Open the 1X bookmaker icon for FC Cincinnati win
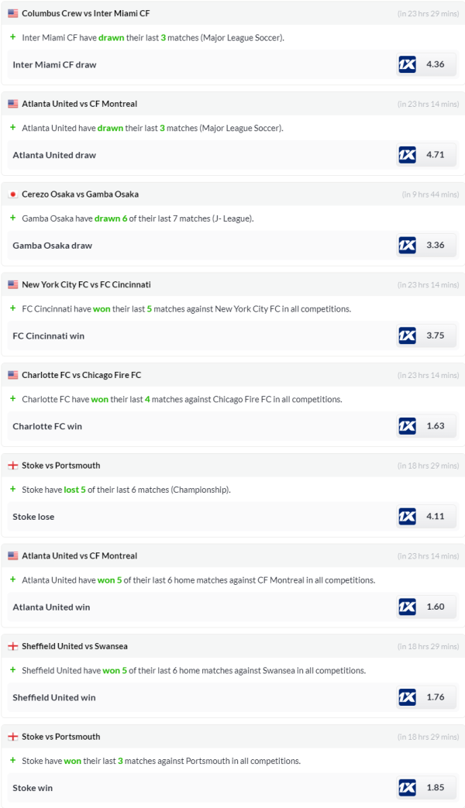Screen dimensions: 465x808 407,335
